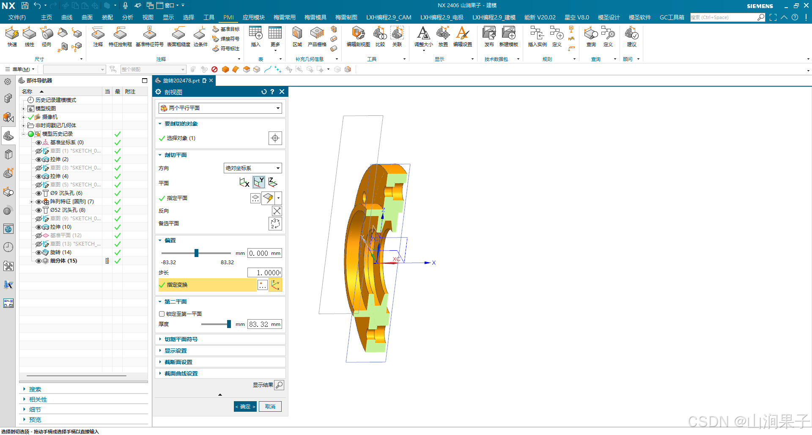Screen dimensions: 812x435
Task: Toggle visibility of 基准坐标系 (0)
Action: [x=38, y=142]
